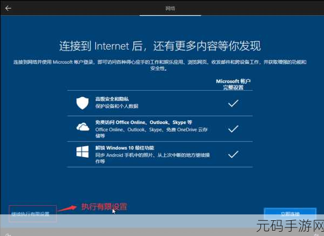Click the paragraph about Microsoft 帐户登录
Viewport: 324px width, 236px height.
point(160,65)
